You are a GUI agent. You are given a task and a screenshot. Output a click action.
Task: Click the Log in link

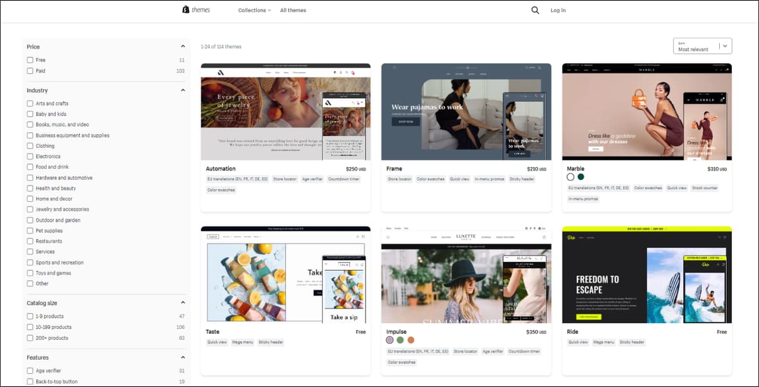click(558, 10)
